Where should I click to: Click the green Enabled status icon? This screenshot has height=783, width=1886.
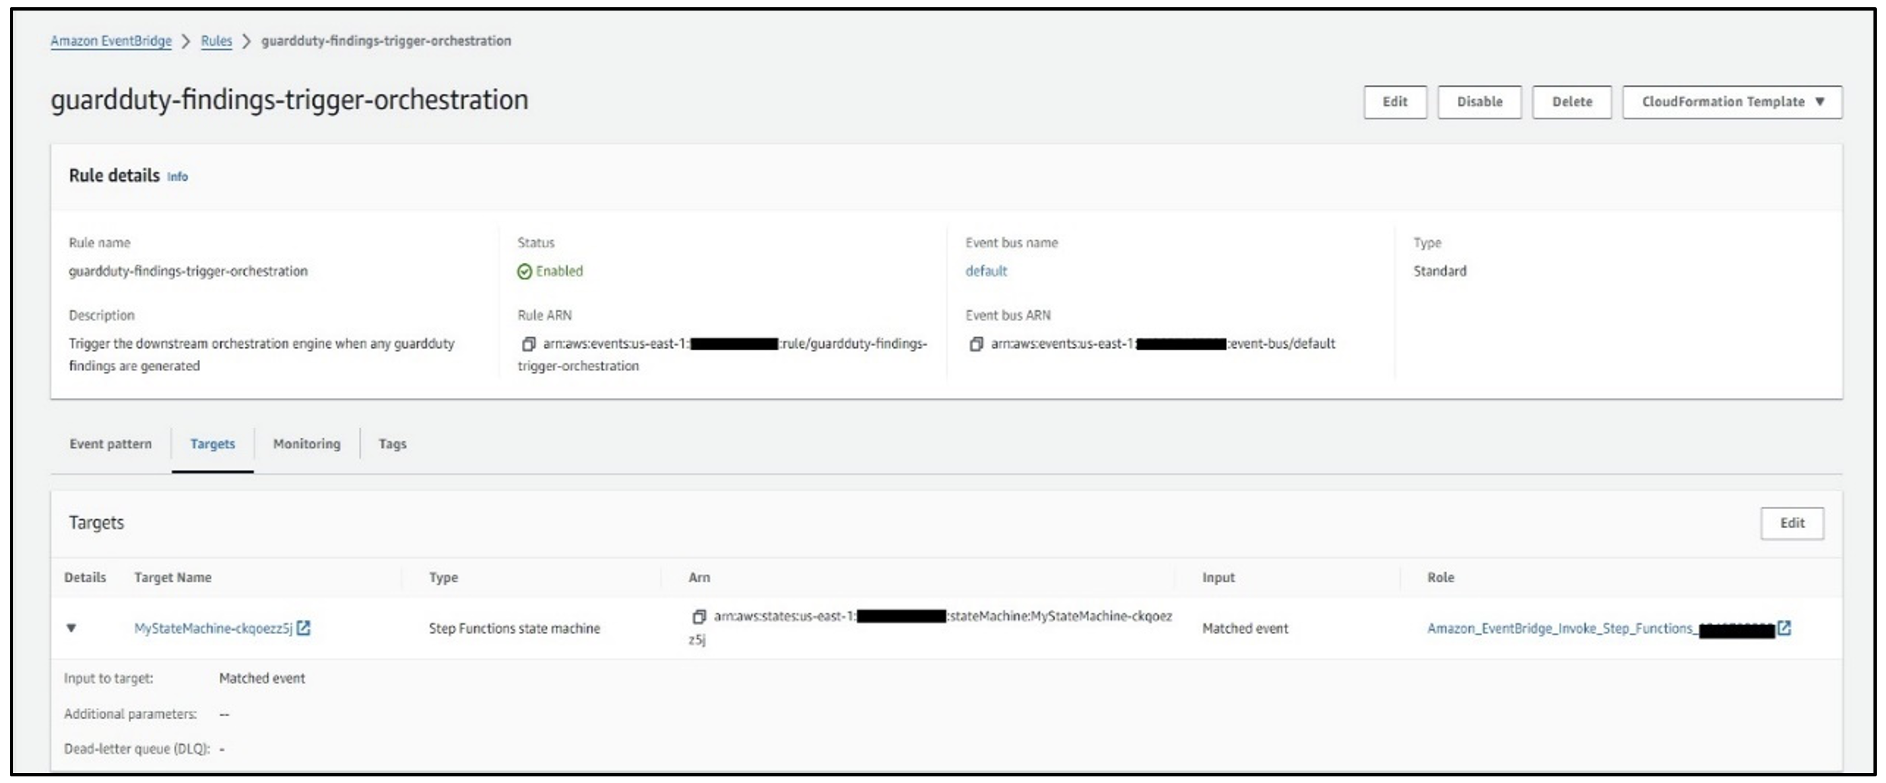point(524,272)
